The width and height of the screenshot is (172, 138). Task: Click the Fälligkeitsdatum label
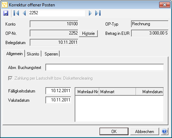coord(22,91)
